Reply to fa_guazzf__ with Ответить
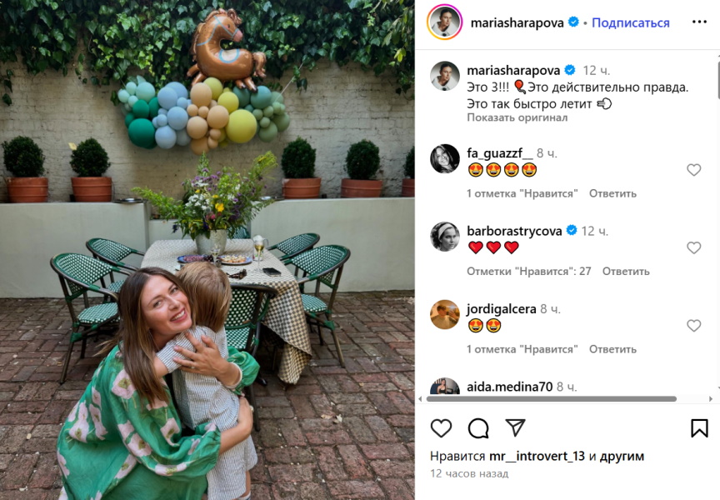The height and width of the screenshot is (500, 720). [612, 193]
